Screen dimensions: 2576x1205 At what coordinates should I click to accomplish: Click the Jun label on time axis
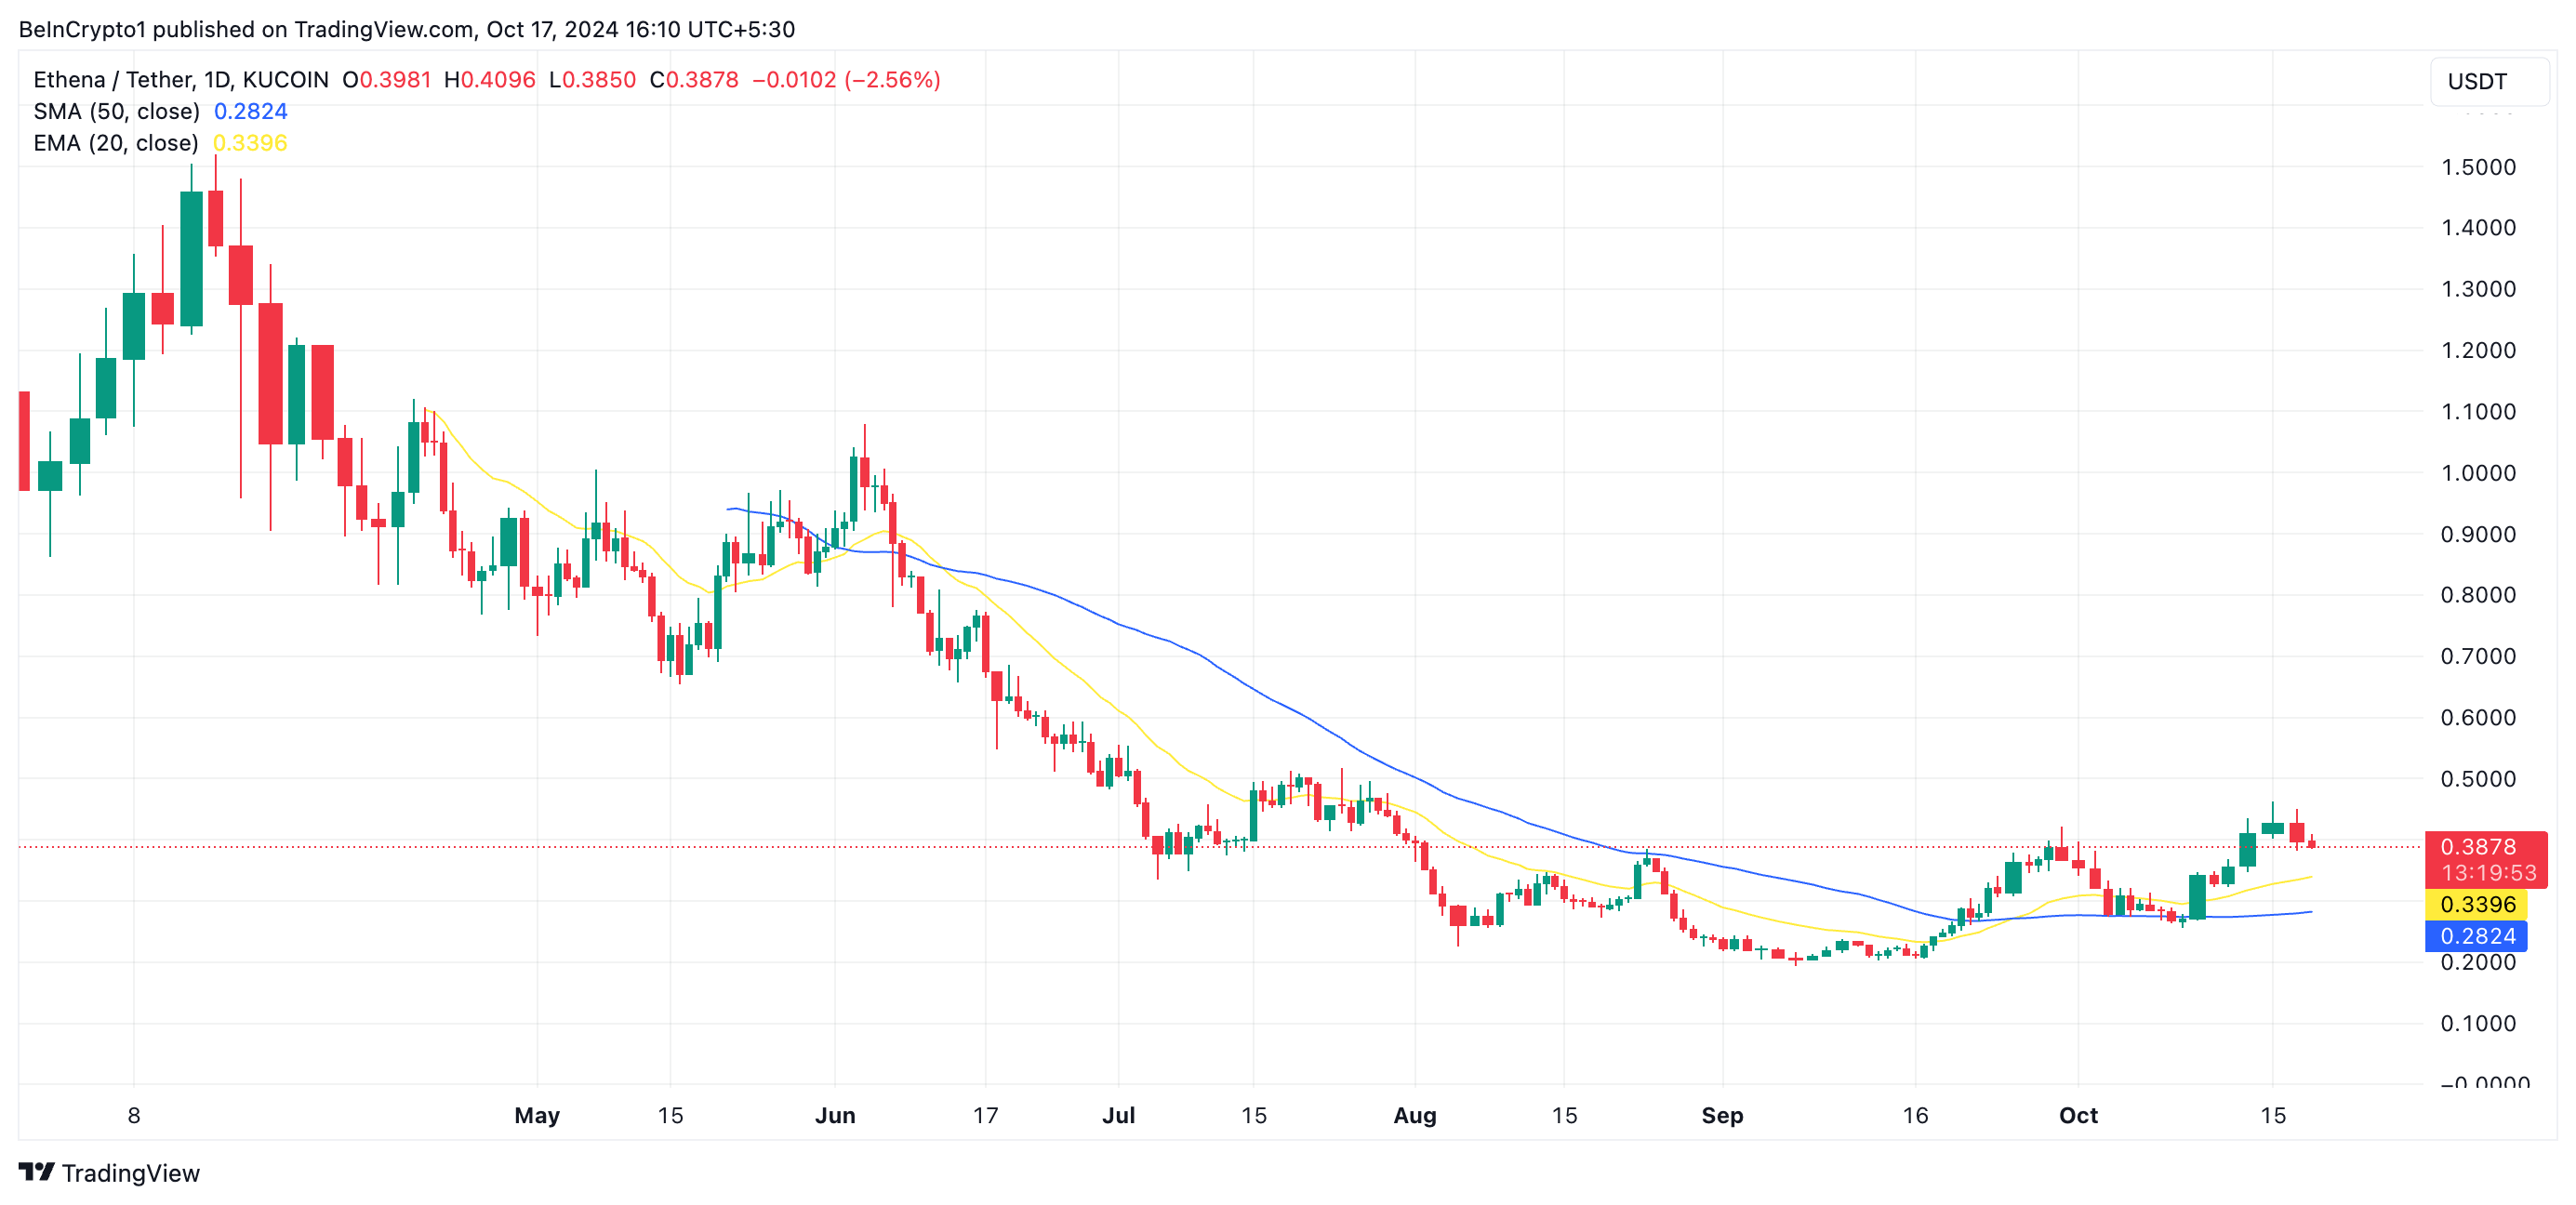point(835,1115)
